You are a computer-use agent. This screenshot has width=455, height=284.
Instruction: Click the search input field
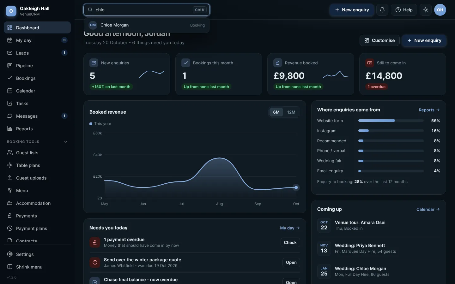pyautogui.click(x=147, y=10)
